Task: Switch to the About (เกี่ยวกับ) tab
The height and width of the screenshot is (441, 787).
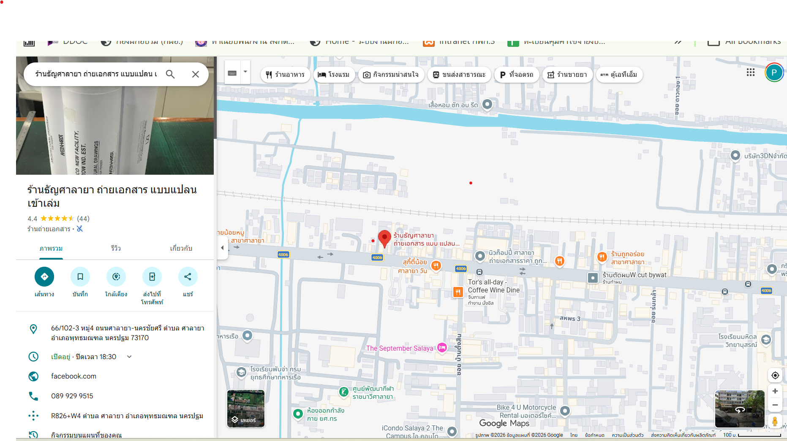Action: pyautogui.click(x=181, y=249)
